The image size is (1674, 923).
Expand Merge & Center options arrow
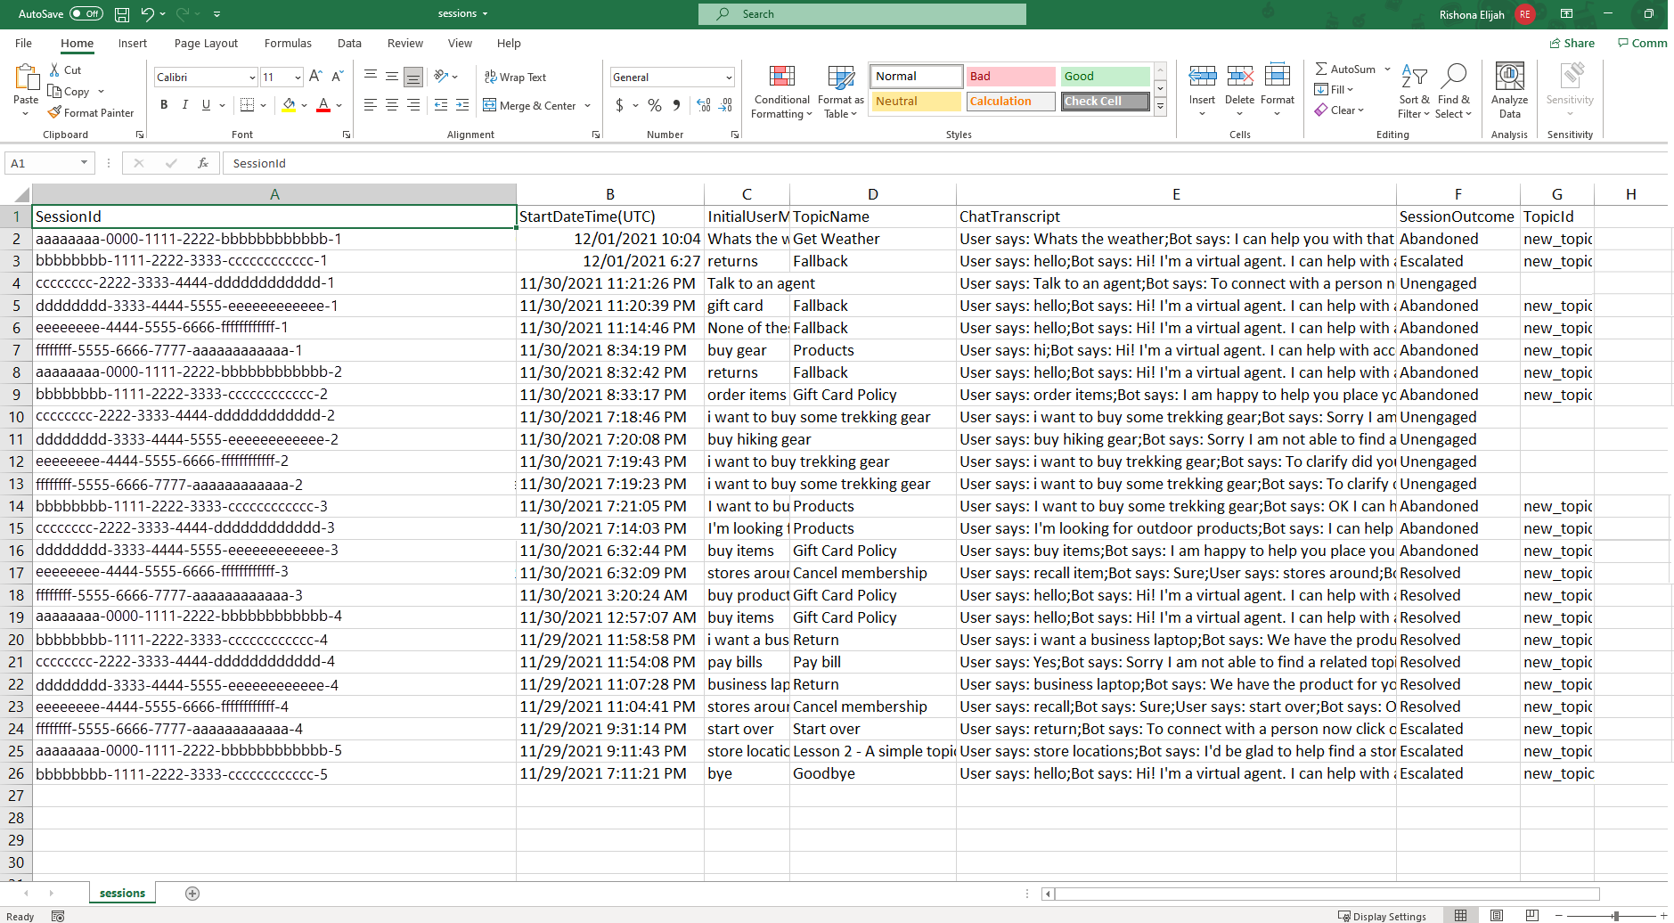(x=588, y=106)
